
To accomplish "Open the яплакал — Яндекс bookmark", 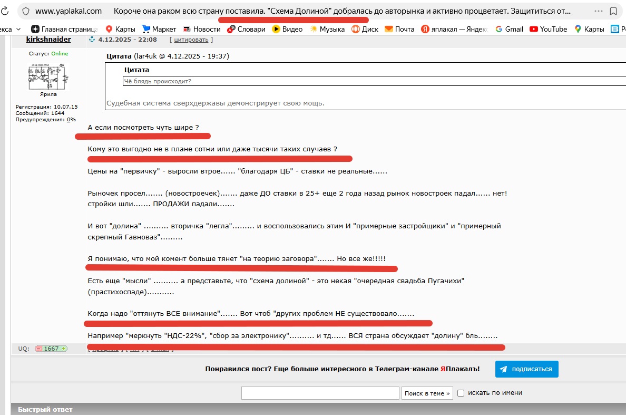I will (454, 29).
